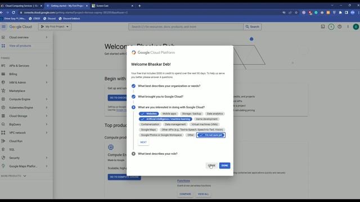The width and height of the screenshot is (360, 202).
Task: Deselect Artificial intelligence / machine learning chip
Action: coord(165,119)
